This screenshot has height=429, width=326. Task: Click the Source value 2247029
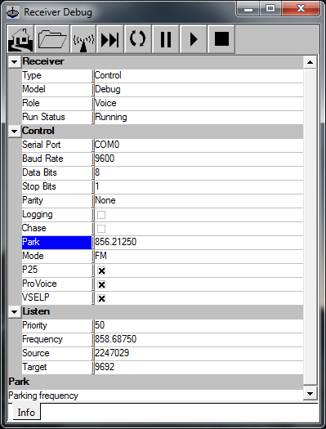(x=112, y=353)
